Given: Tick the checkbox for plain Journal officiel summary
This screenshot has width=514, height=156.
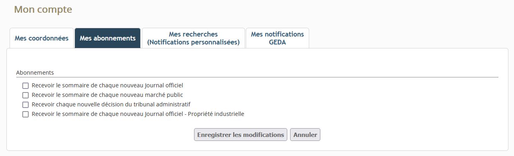Looking at the screenshot, I should 26,86.
